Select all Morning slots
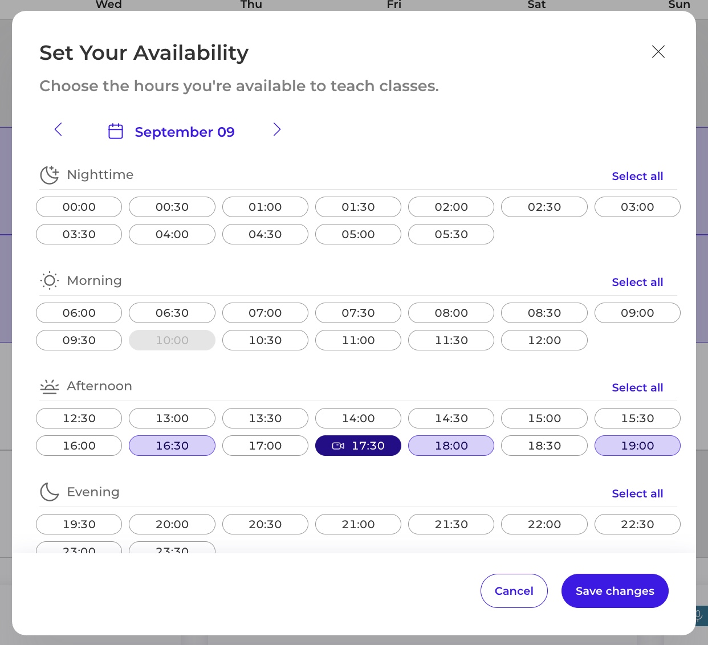708x645 pixels. (x=637, y=282)
